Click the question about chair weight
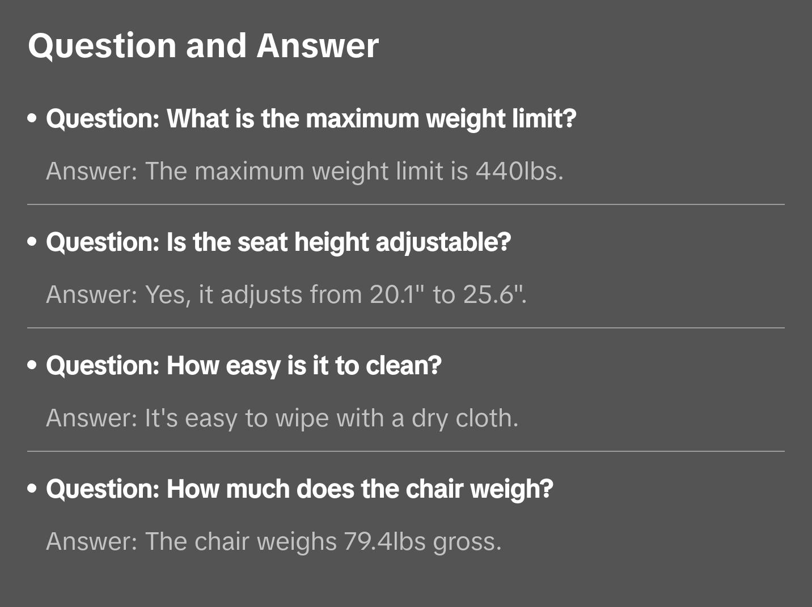This screenshot has width=812, height=607. [x=299, y=489]
